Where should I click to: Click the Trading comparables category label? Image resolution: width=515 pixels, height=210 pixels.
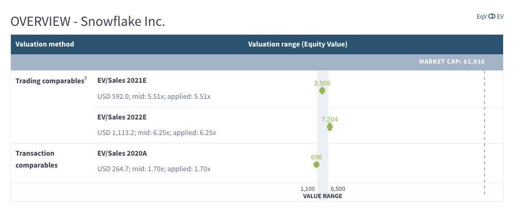[x=49, y=81]
